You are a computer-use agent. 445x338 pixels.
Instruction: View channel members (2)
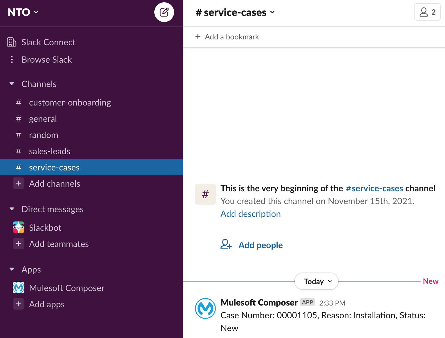click(427, 12)
